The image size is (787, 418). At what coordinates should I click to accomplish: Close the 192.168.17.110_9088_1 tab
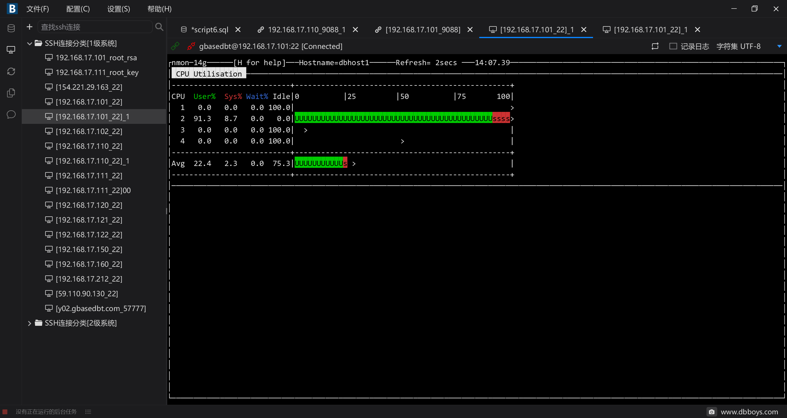pos(355,30)
